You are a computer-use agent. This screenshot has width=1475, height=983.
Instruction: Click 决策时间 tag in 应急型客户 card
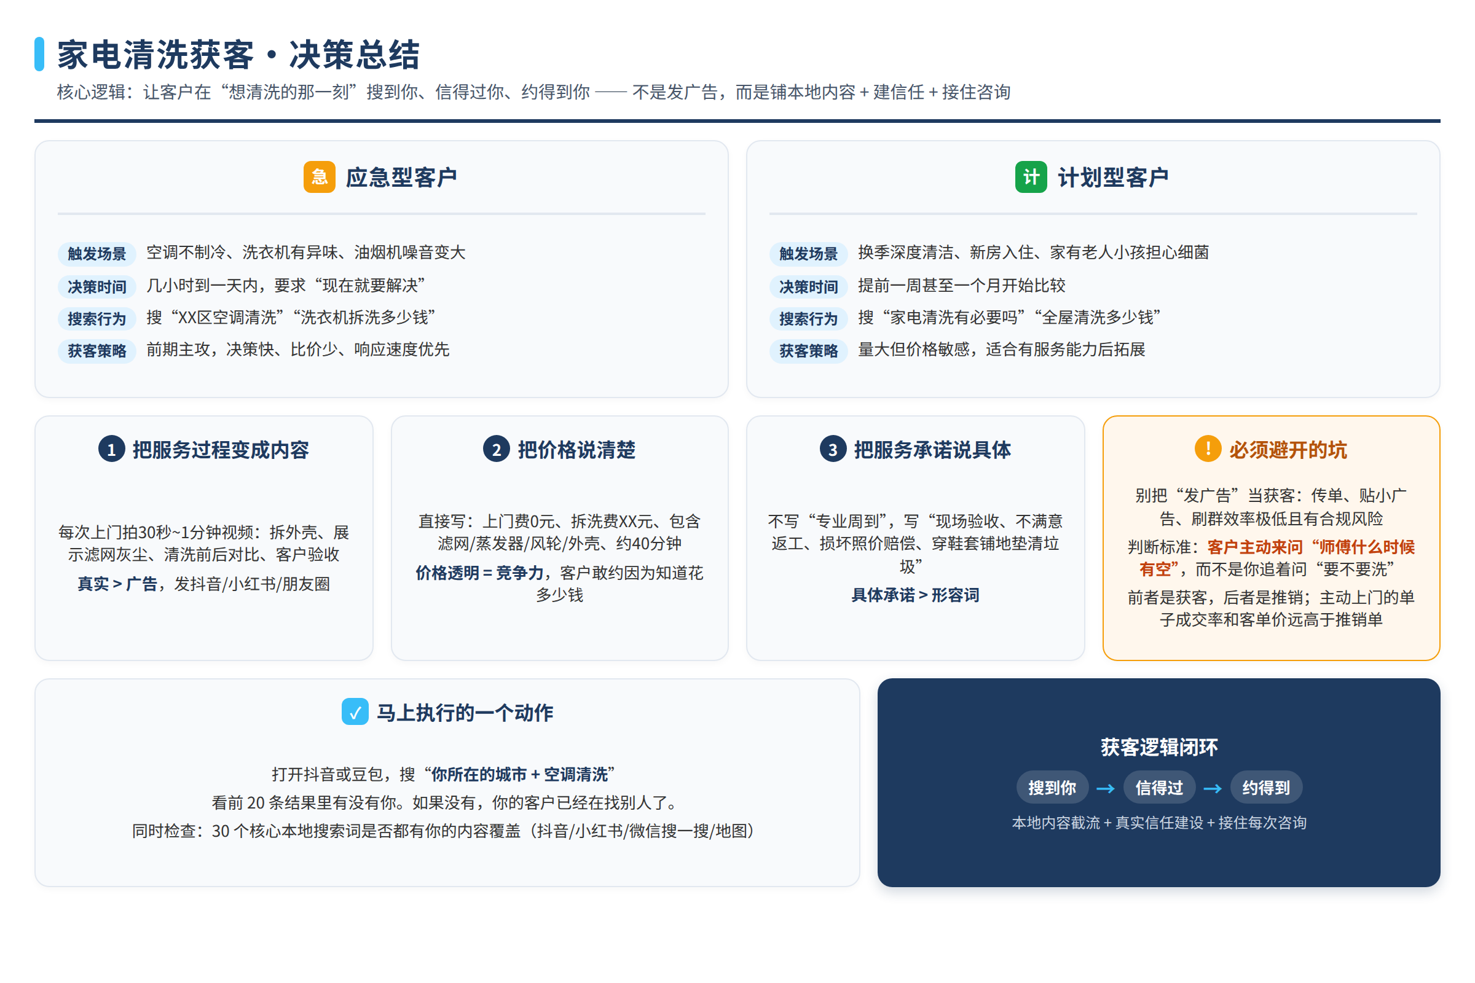point(97,286)
